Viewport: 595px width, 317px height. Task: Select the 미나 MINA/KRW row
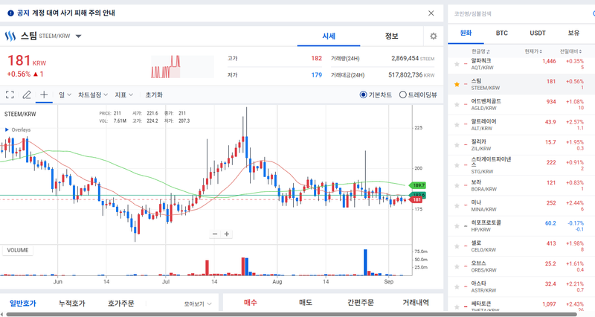[x=521, y=206]
